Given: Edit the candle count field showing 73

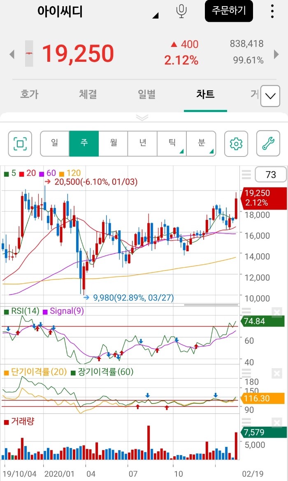Looking at the screenshot, I should point(271,175).
